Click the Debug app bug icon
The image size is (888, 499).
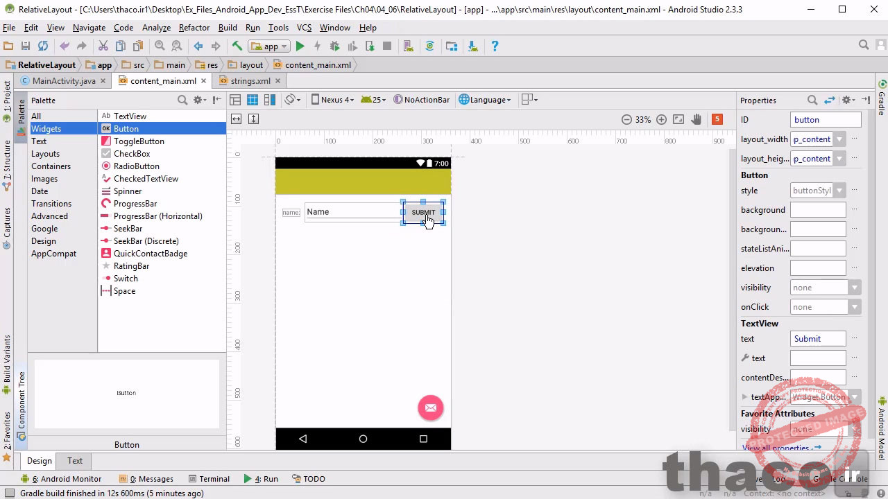pyautogui.click(x=334, y=46)
